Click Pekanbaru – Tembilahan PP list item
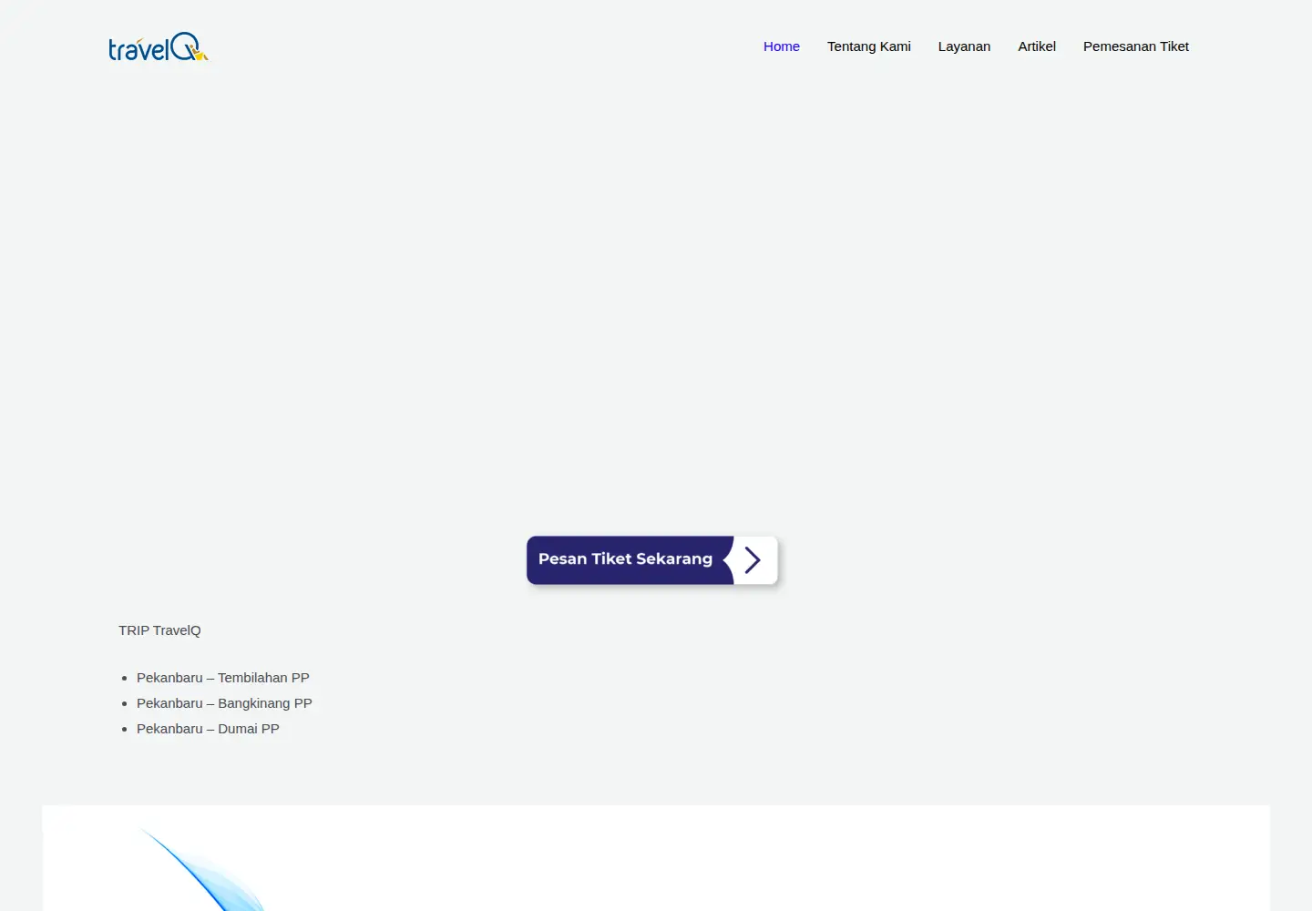Viewport: 1312px width, 911px height. pos(223,678)
